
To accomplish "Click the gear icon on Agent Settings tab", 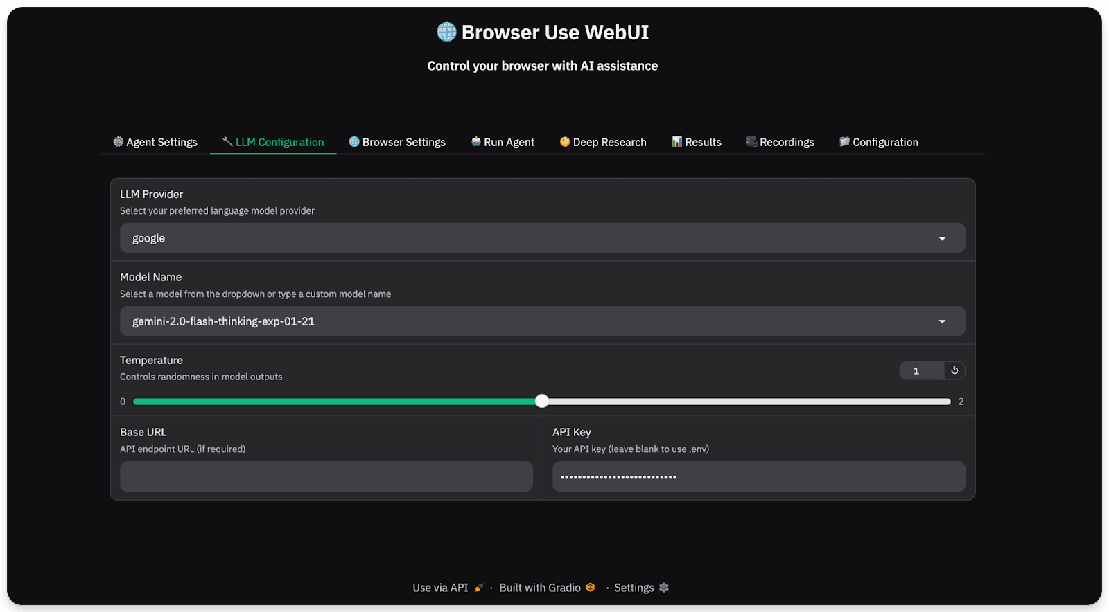I will pyautogui.click(x=119, y=142).
